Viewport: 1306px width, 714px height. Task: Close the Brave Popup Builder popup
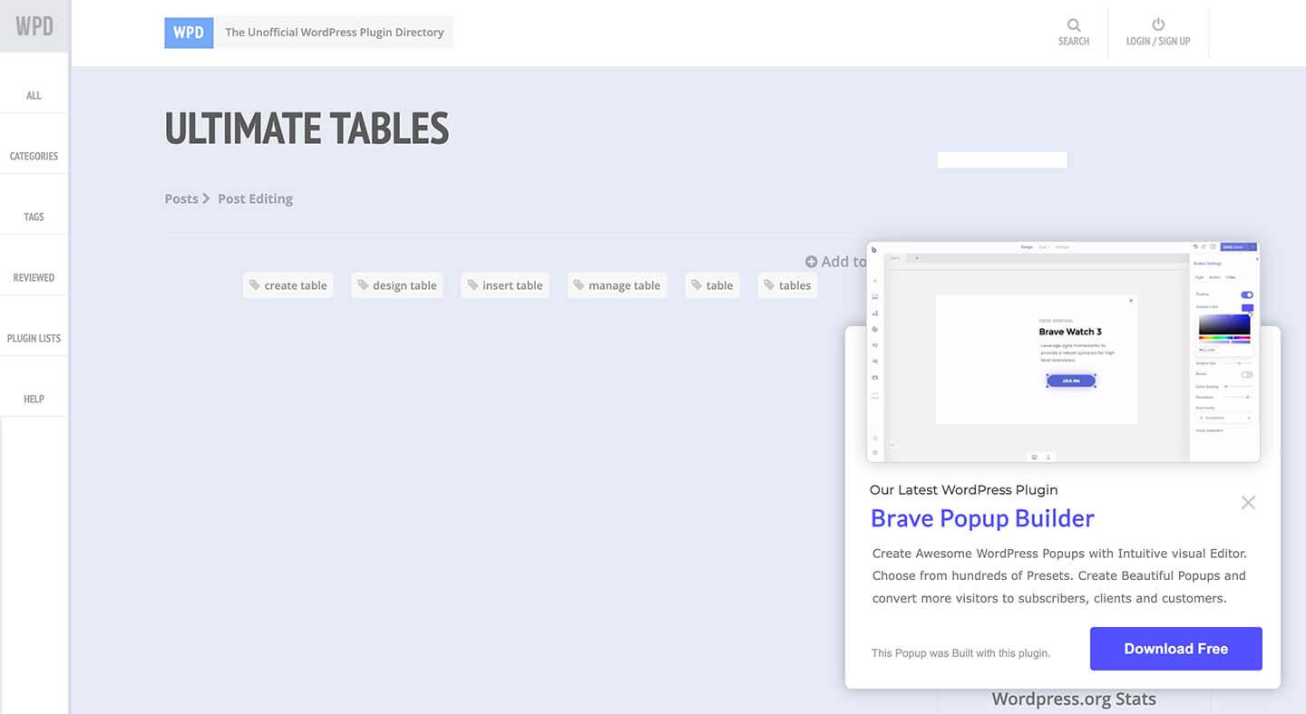coord(1248,502)
